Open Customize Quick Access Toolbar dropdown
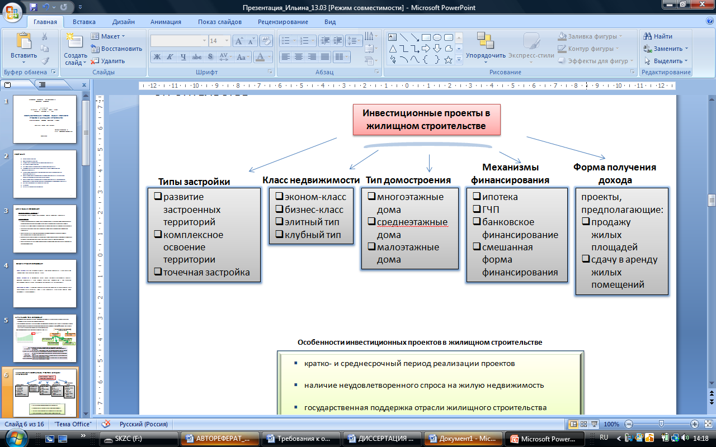The image size is (716, 447). 79,7
